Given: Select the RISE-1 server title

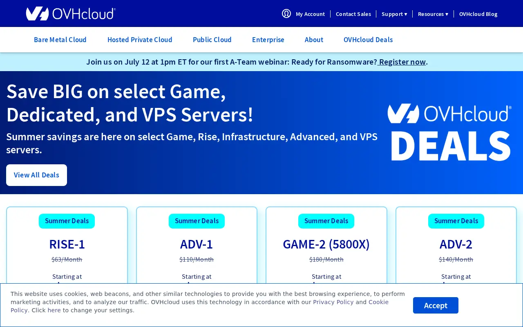Looking at the screenshot, I should tap(67, 244).
